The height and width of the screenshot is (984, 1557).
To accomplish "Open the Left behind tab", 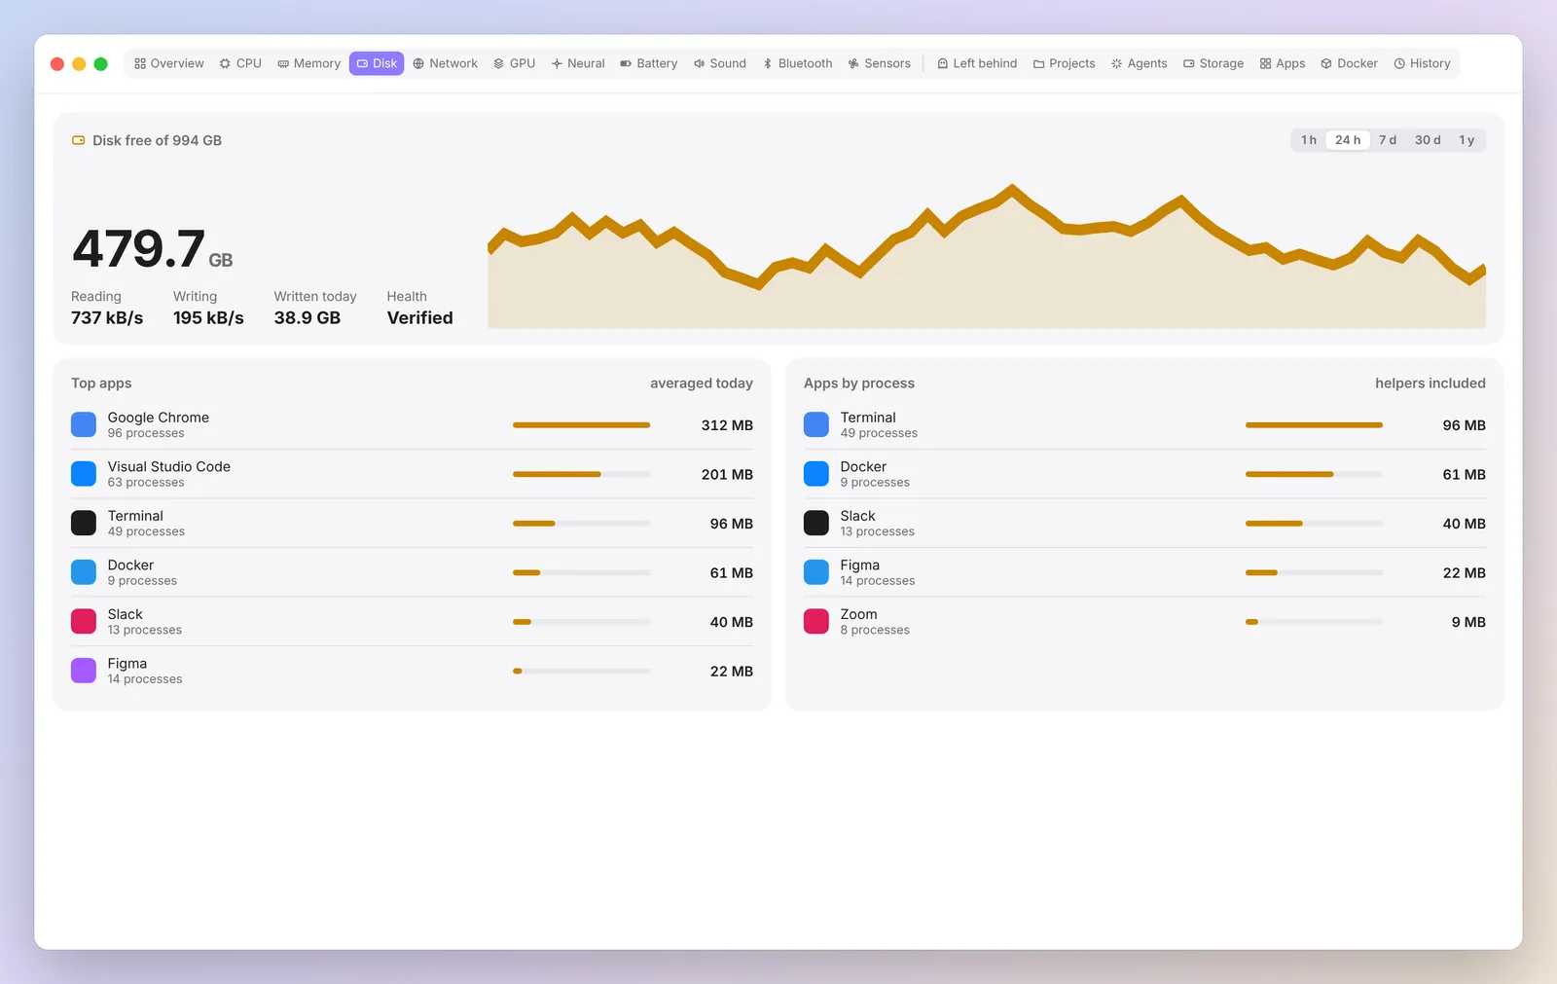I will tap(977, 63).
